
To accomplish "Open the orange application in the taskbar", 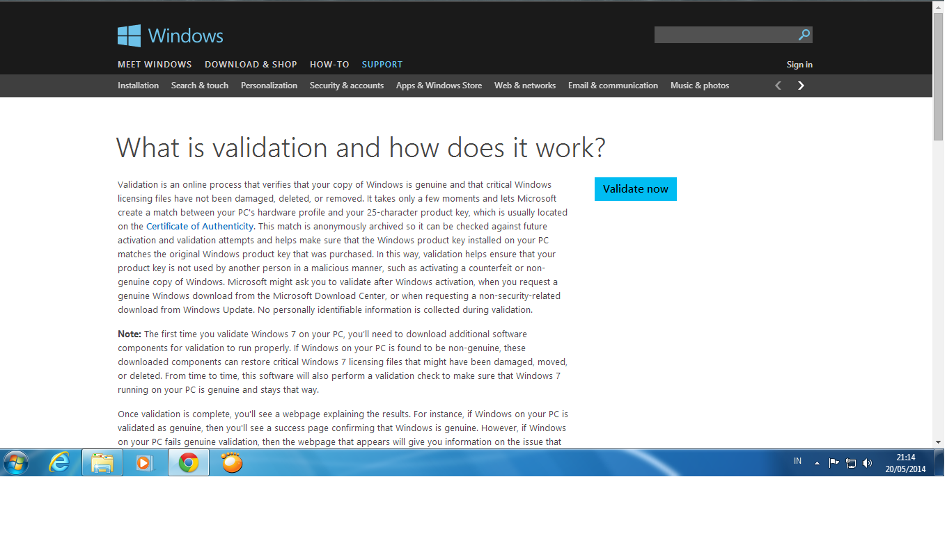I will point(232,462).
